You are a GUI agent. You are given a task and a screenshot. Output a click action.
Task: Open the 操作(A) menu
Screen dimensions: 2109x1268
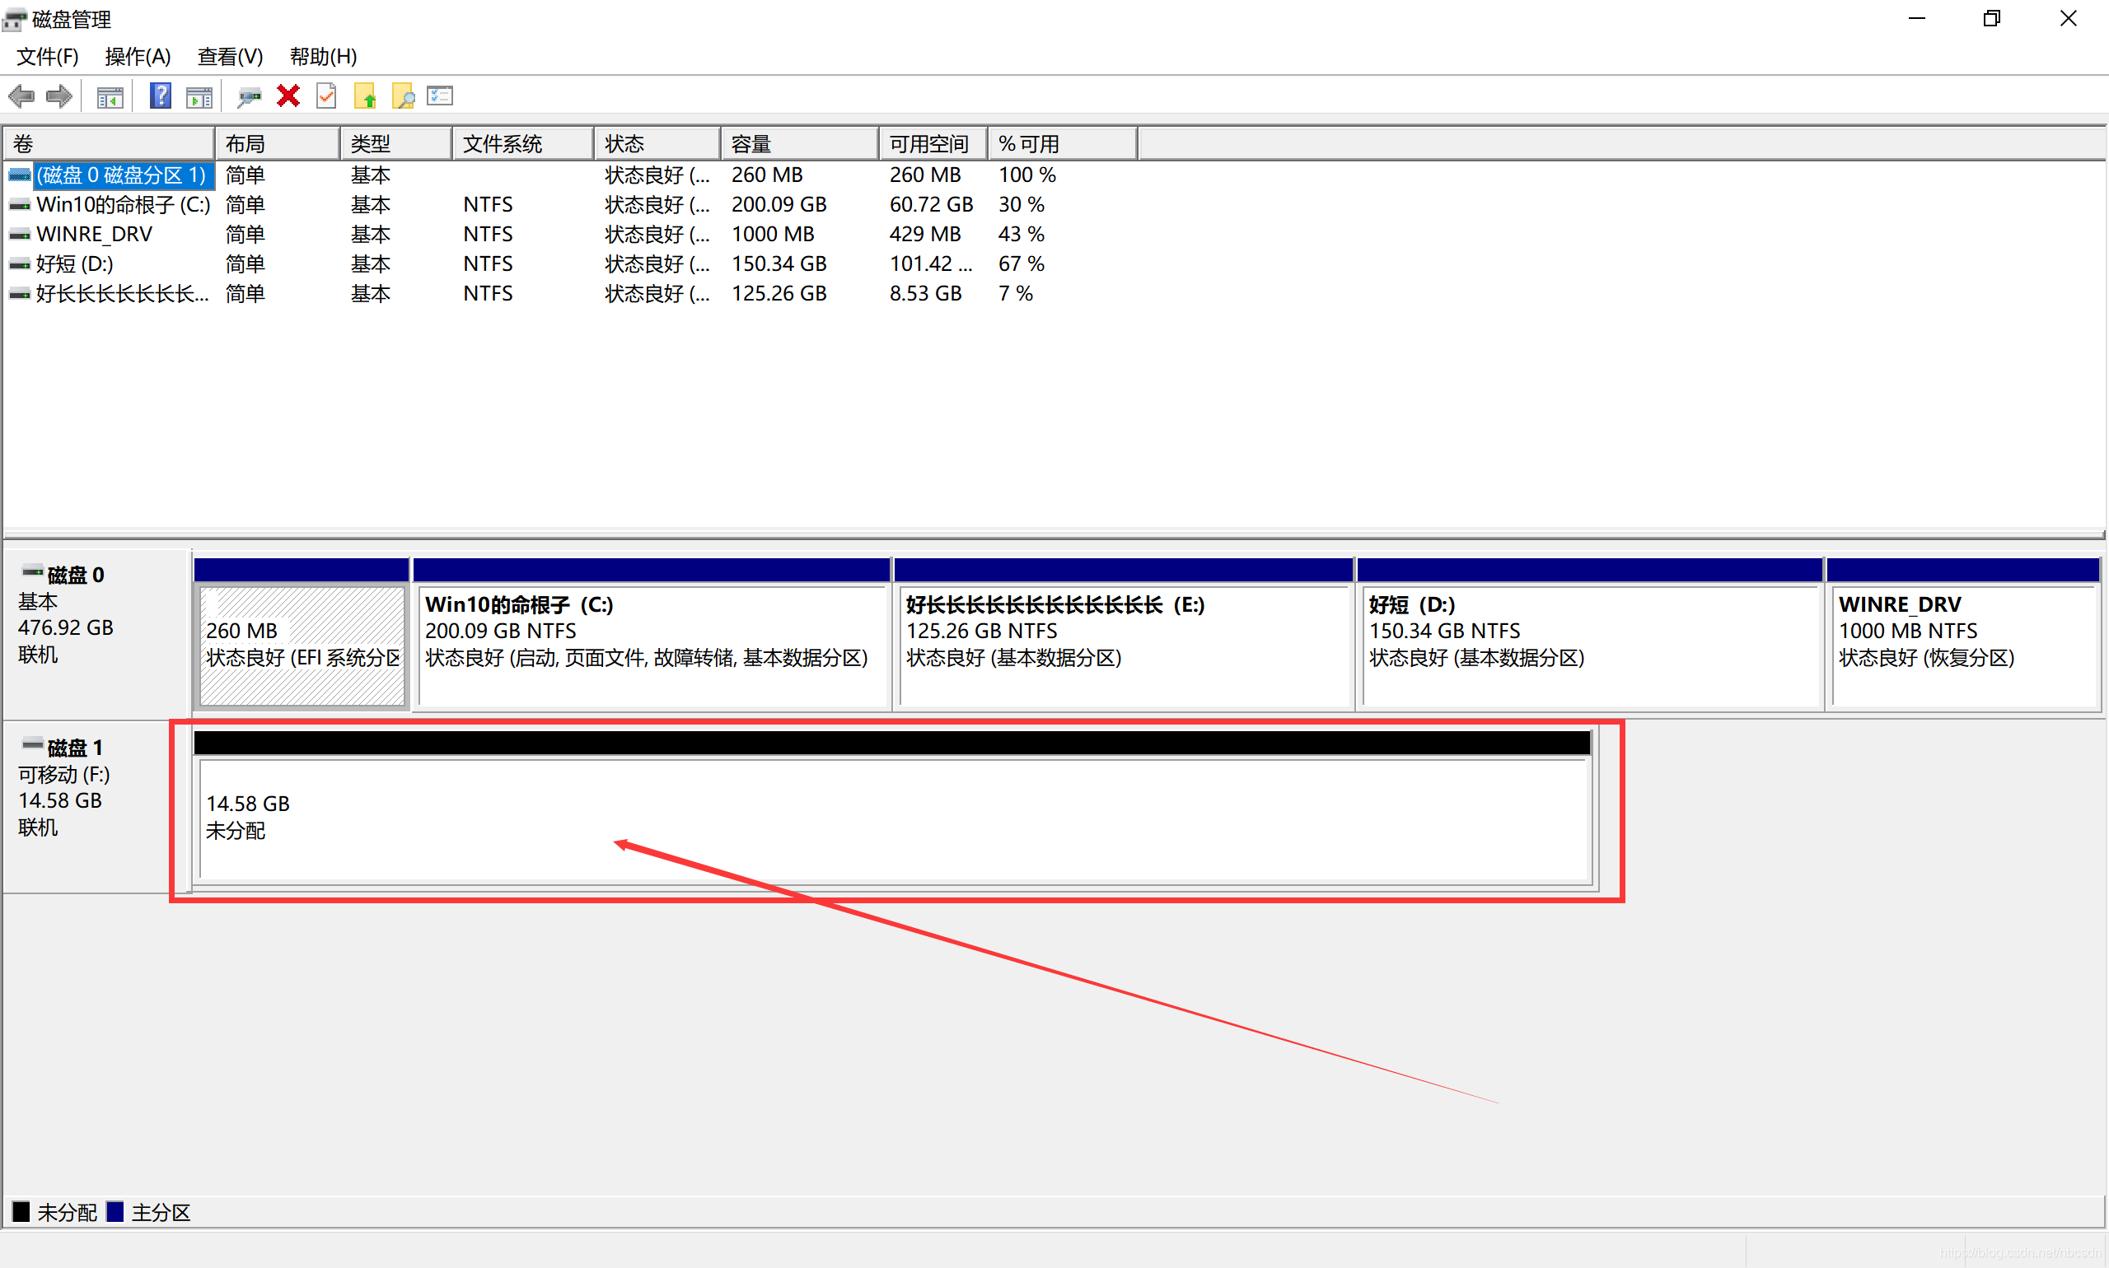pyautogui.click(x=138, y=56)
